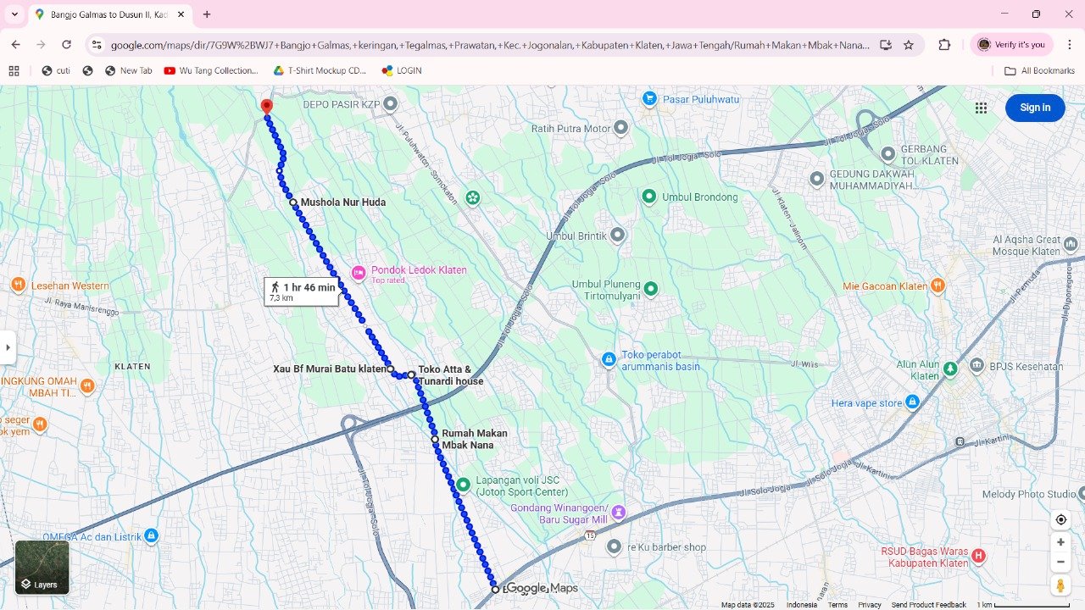The height and width of the screenshot is (610, 1085).
Task: Select the RSUD Bagas Waras hospital marker
Action: (978, 556)
